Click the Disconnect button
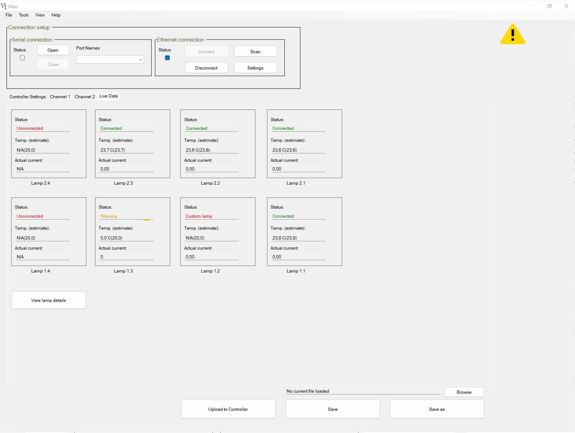 tap(206, 68)
